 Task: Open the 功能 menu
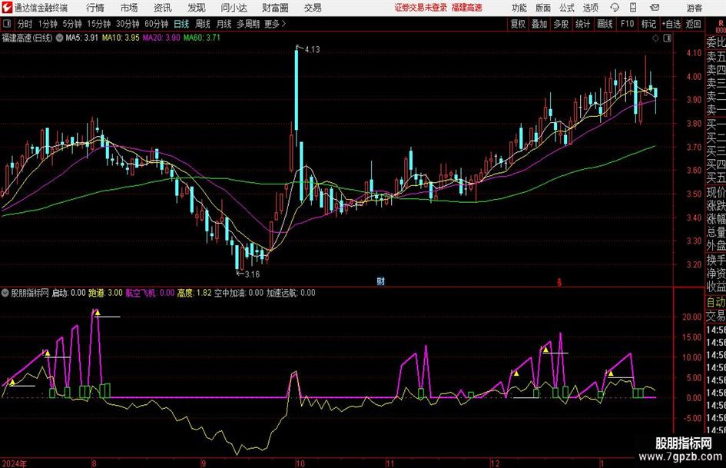[x=519, y=8]
